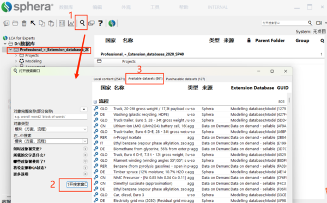Click the Group column header
The height and width of the screenshot is (203, 327).
tap(302, 41)
